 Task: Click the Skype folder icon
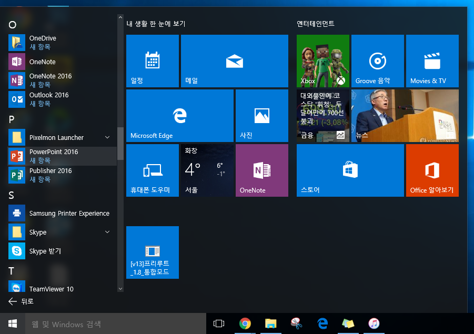[17, 232]
